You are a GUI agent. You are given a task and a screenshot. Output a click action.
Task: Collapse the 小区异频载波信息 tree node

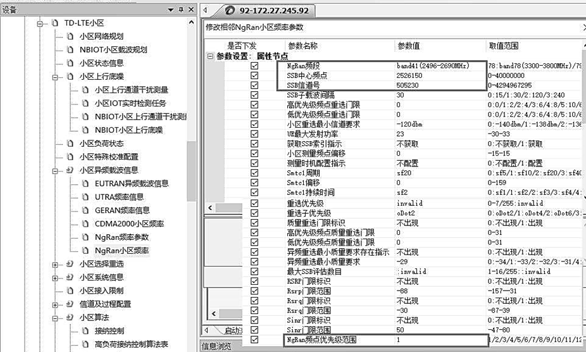[55, 171]
